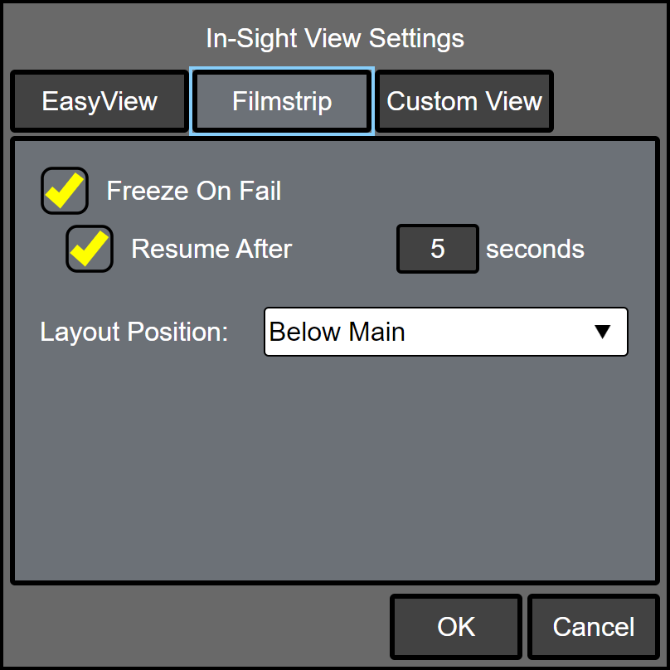Click the Below Main selected value
Screen dimensions: 670x670
pos(337,332)
